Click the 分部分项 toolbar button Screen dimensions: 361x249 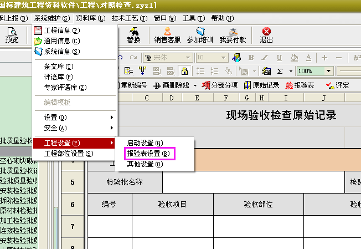220,85
